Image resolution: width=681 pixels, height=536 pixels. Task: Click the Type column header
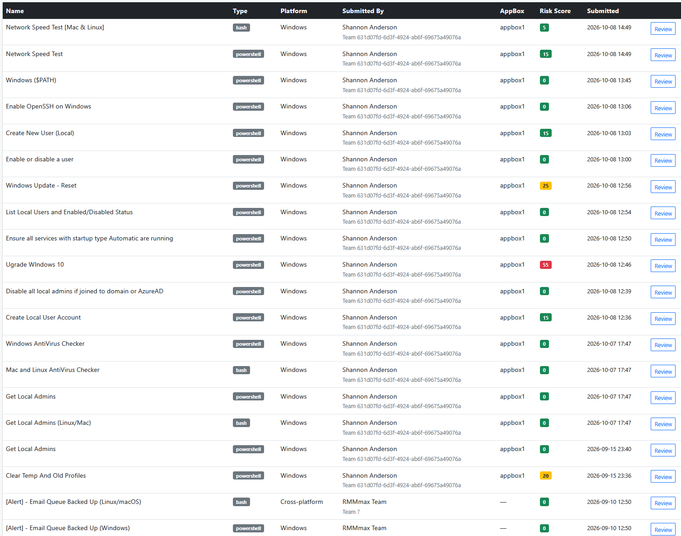coord(240,11)
